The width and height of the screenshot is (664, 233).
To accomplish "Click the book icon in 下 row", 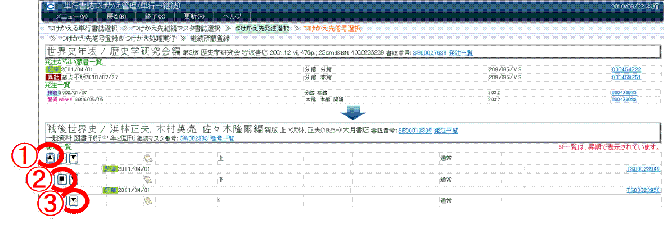I will 147,180.
